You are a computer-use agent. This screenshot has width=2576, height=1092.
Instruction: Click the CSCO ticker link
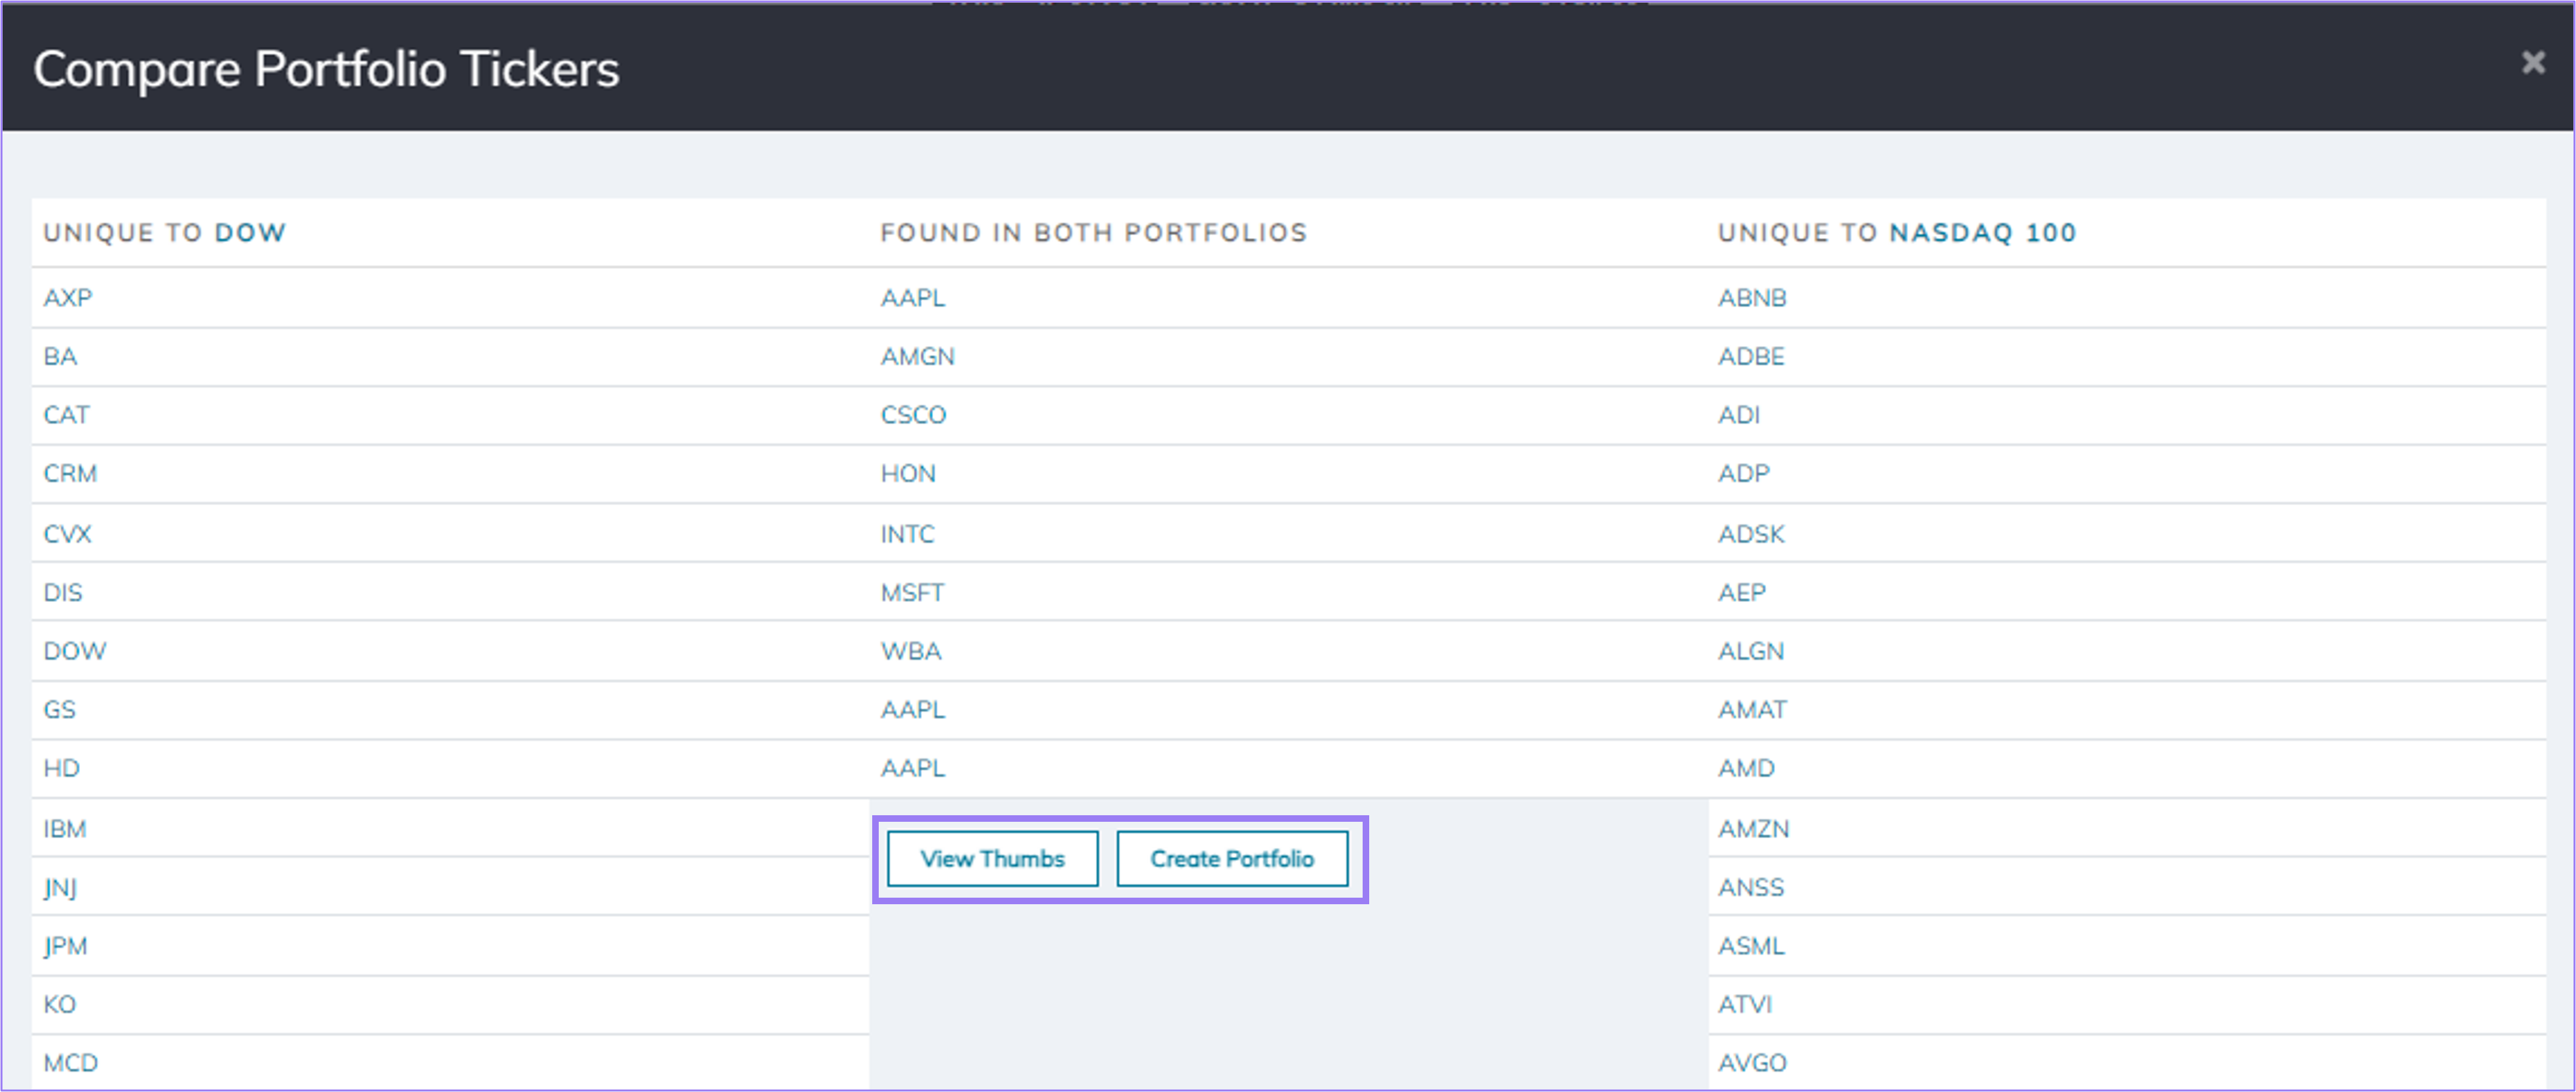[914, 415]
